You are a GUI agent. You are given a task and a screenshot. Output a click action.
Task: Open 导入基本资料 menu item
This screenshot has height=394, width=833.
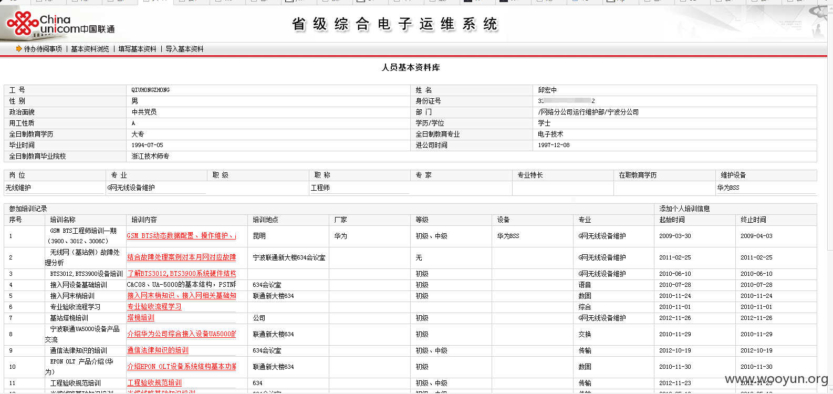pyautogui.click(x=184, y=49)
